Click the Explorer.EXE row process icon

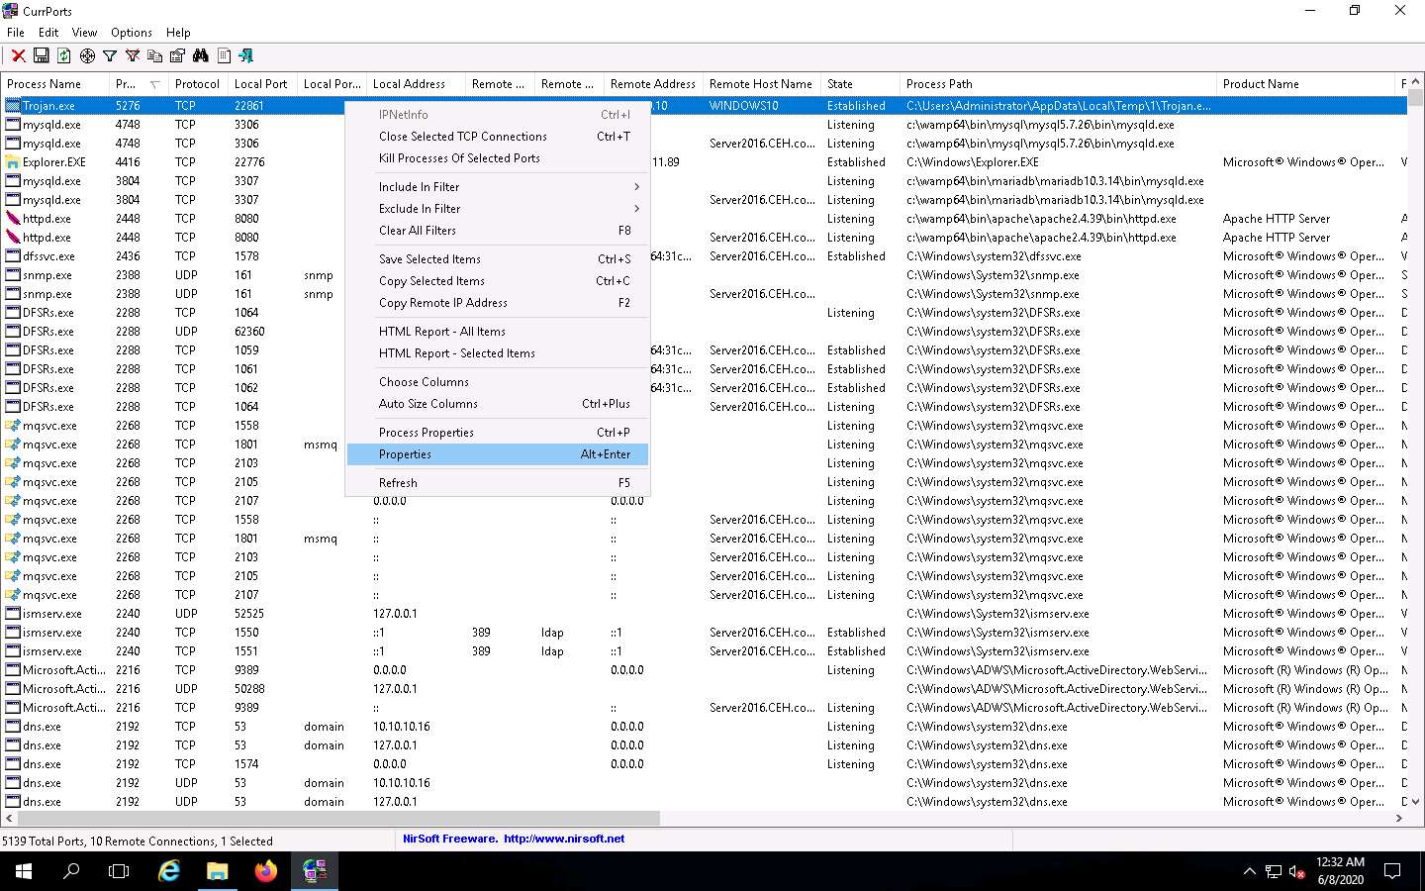click(x=13, y=161)
